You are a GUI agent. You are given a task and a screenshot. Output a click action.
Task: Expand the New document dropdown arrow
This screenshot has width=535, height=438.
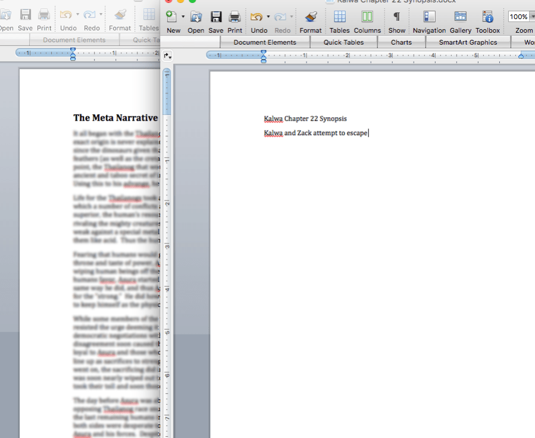coord(183,17)
